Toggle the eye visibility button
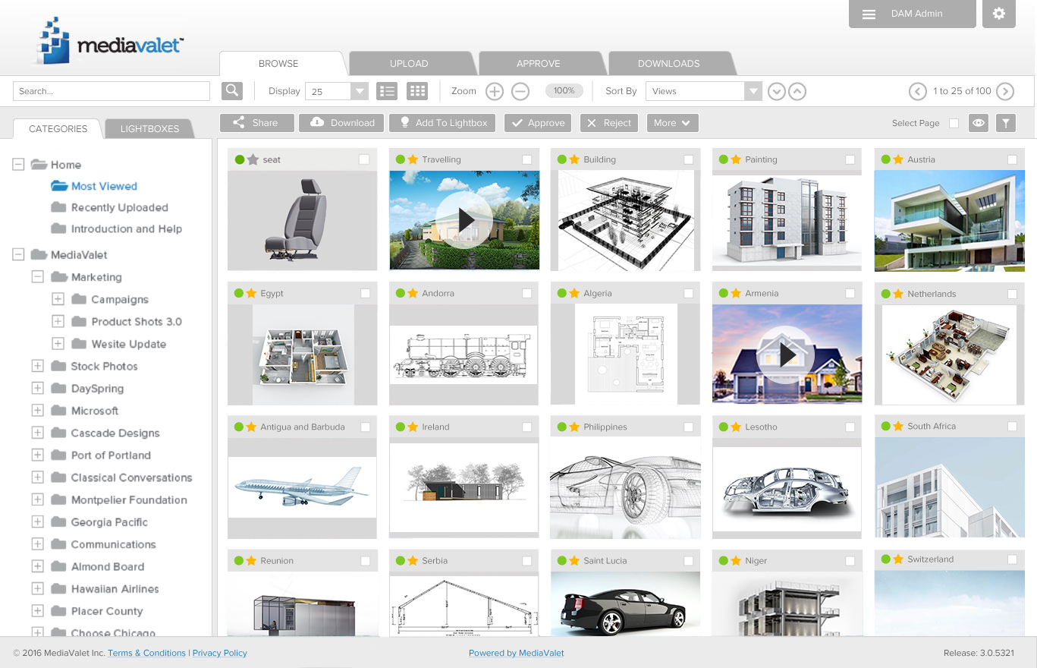 [x=979, y=123]
